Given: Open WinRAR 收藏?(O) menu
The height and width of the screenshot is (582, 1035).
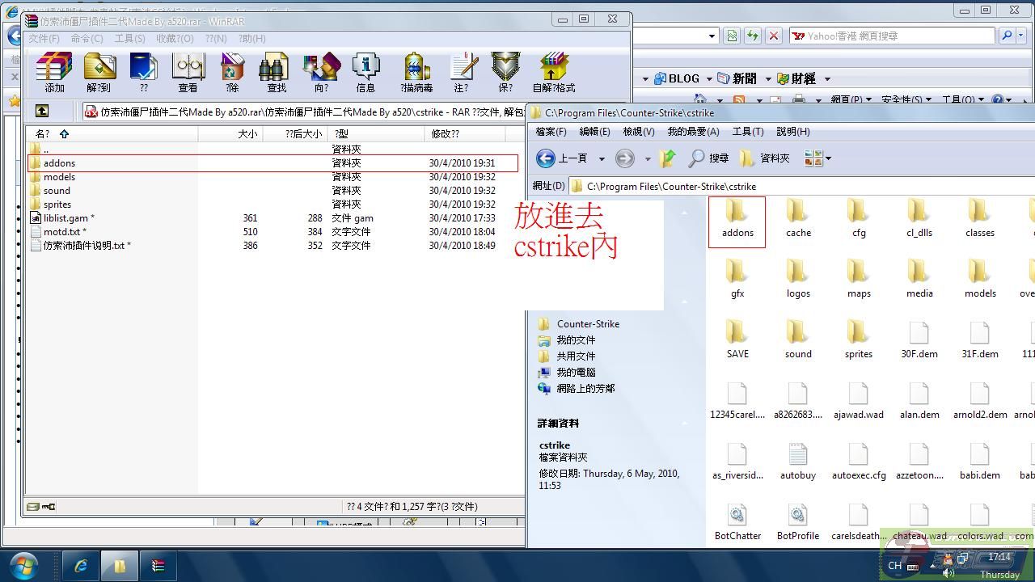Looking at the screenshot, I should coord(175,38).
